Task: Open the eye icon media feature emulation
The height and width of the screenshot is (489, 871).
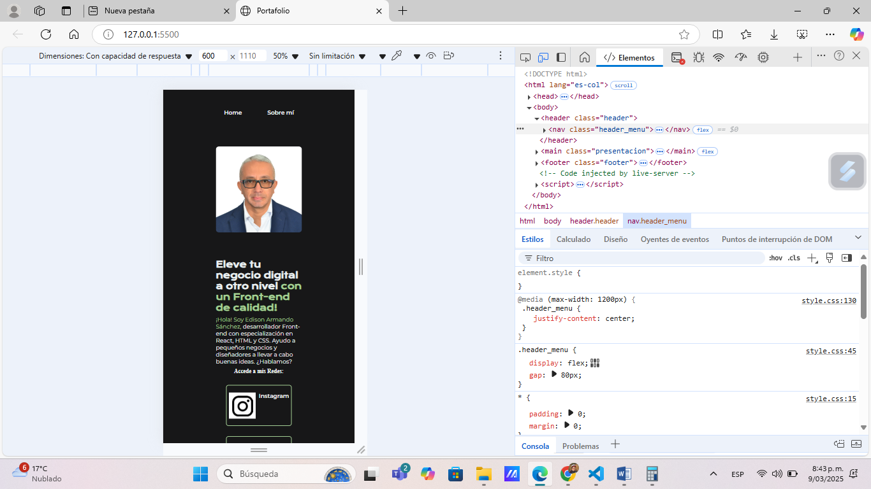Action: click(431, 56)
